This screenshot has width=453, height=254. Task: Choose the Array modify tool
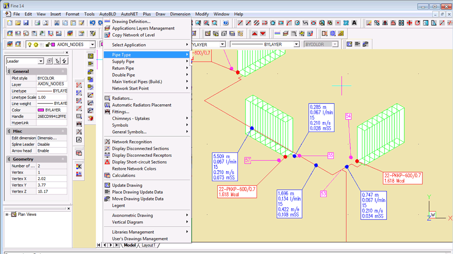pos(402,23)
